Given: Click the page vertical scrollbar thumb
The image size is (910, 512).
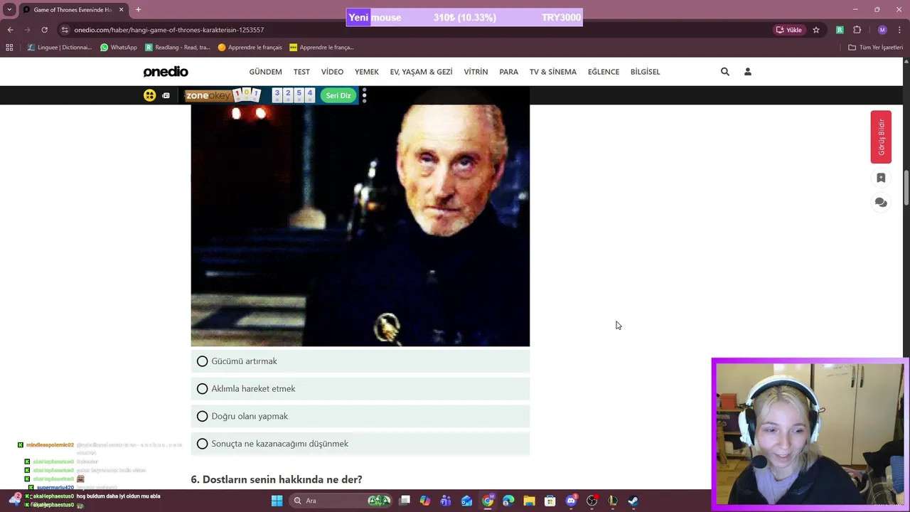Looking at the screenshot, I should click(x=906, y=186).
